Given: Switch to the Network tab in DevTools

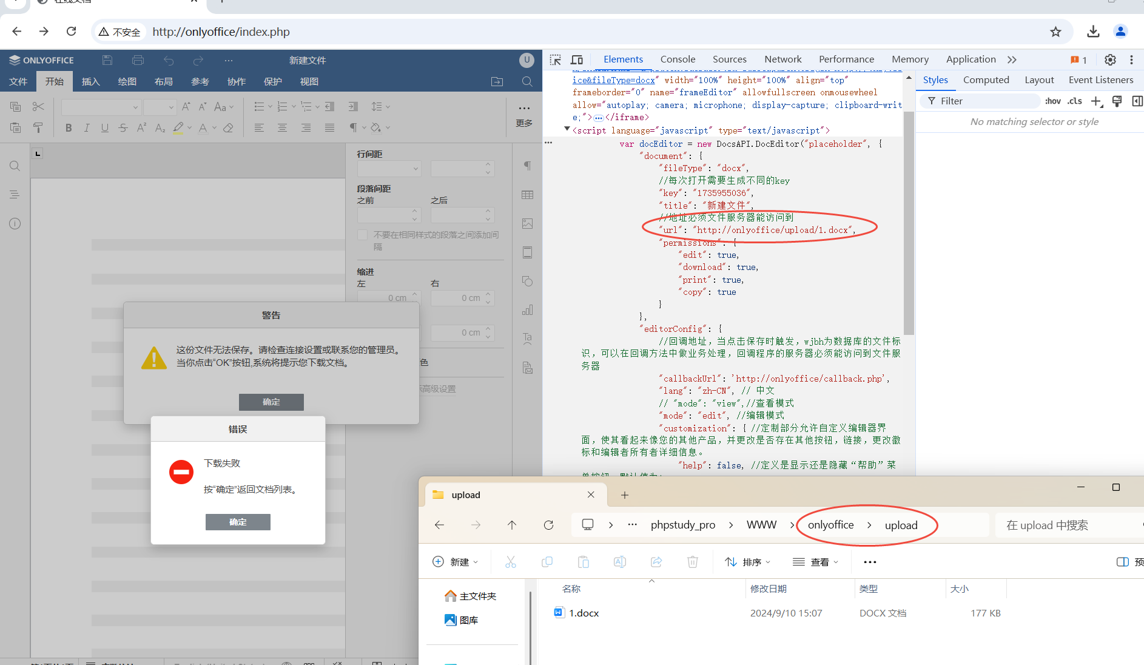Looking at the screenshot, I should tap(782, 59).
